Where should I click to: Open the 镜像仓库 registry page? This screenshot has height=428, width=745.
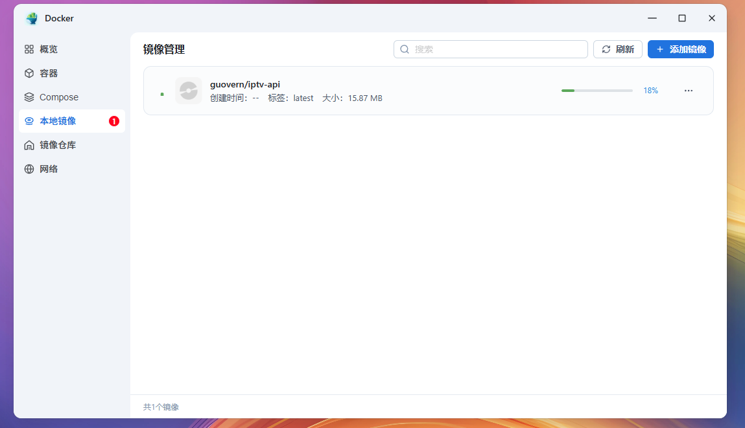point(72,145)
